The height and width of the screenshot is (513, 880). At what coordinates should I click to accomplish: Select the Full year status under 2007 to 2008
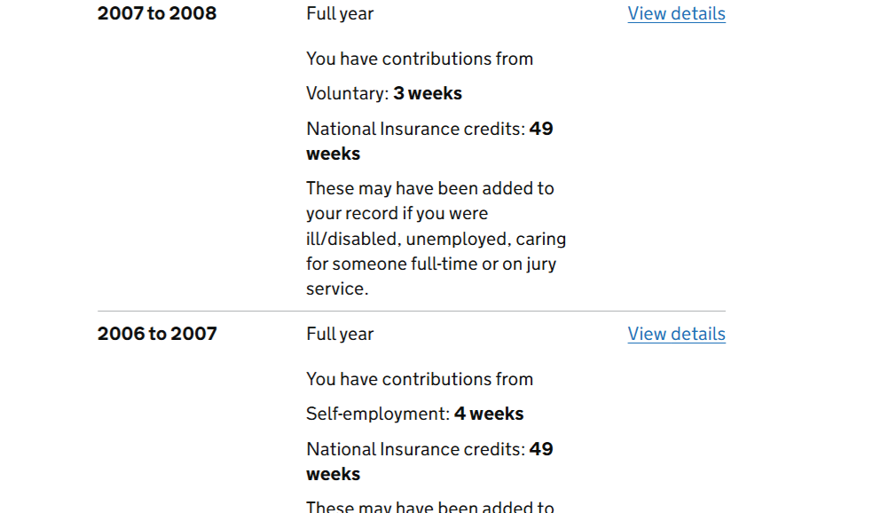click(x=340, y=13)
